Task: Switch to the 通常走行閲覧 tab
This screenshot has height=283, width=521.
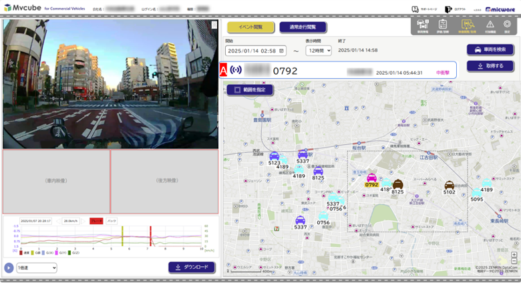Action: click(303, 27)
